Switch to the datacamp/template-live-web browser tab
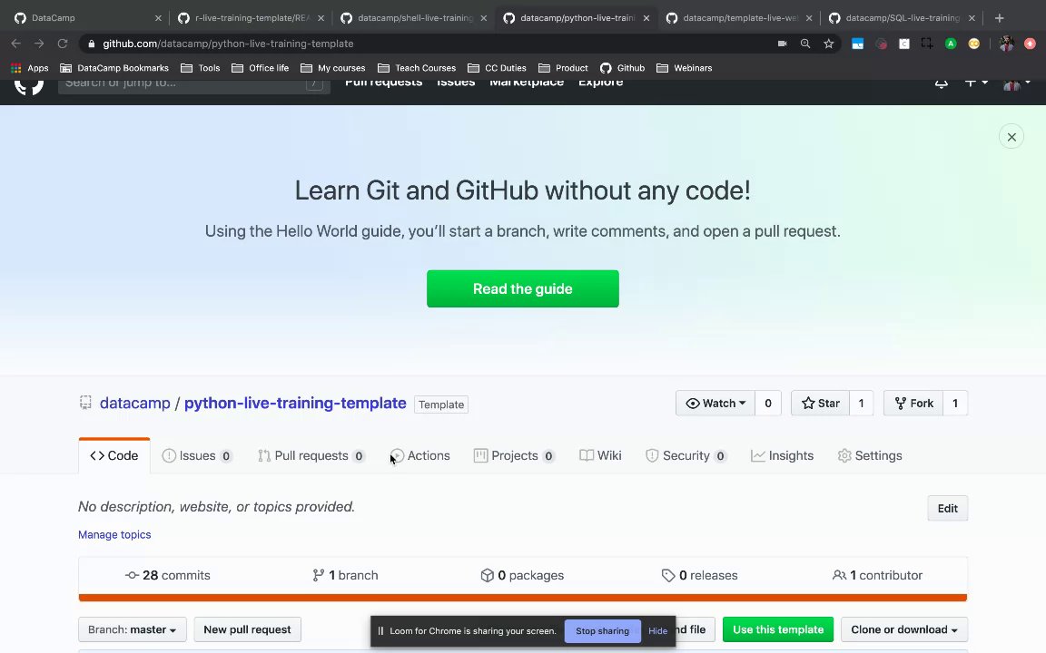This screenshot has width=1046, height=653. [x=739, y=18]
